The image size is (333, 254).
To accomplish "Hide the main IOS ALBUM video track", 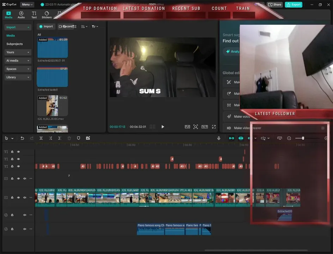I will click(18, 198).
